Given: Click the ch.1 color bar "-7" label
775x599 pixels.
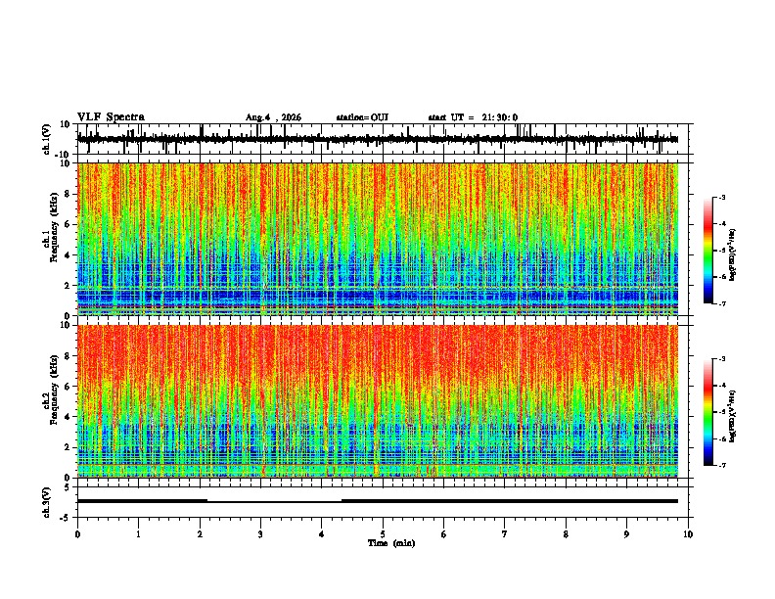Looking at the screenshot, I should coord(721,303).
